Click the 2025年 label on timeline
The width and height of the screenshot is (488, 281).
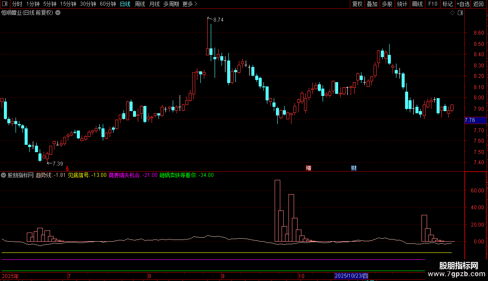tap(10, 276)
